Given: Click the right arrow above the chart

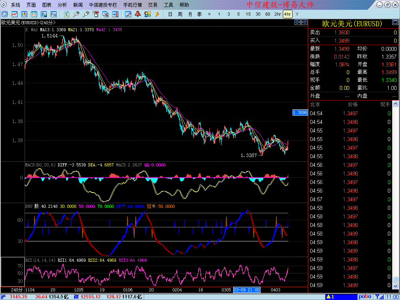Looking at the screenshot, I should pos(304,23).
